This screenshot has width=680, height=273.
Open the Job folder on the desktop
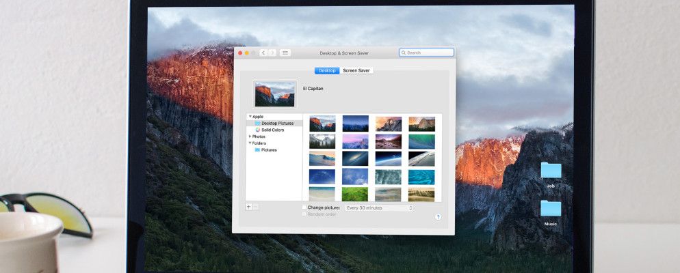[x=551, y=174]
